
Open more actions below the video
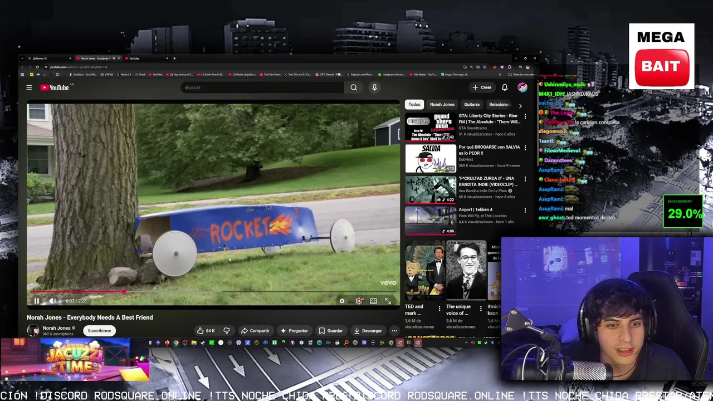[394, 330]
